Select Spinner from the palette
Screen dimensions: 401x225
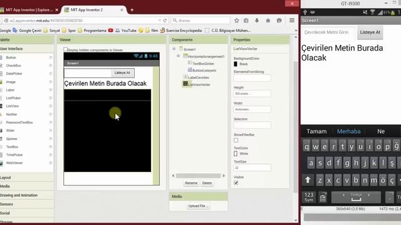(11, 139)
